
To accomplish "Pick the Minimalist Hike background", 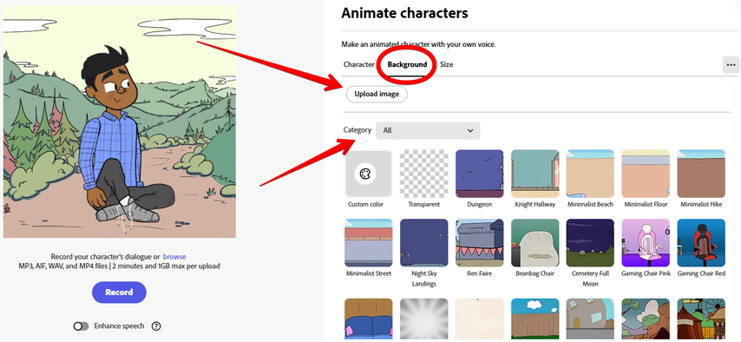I will (701, 174).
